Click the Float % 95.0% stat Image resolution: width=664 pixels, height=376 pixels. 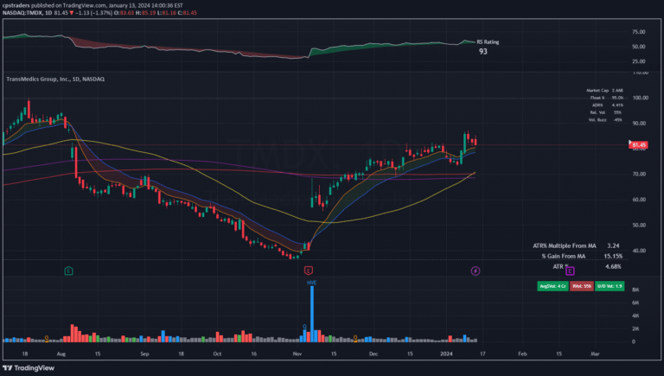(606, 98)
